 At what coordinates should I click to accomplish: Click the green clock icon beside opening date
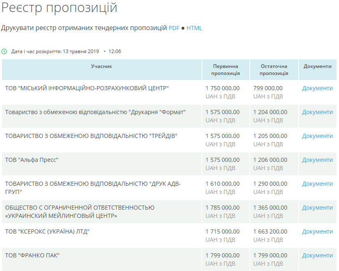pyautogui.click(x=4, y=51)
